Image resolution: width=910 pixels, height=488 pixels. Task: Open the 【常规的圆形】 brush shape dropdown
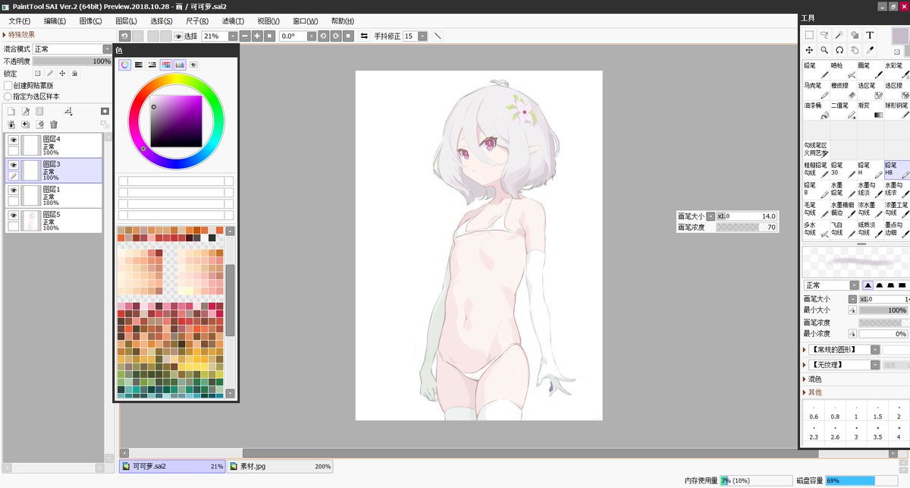coord(875,350)
